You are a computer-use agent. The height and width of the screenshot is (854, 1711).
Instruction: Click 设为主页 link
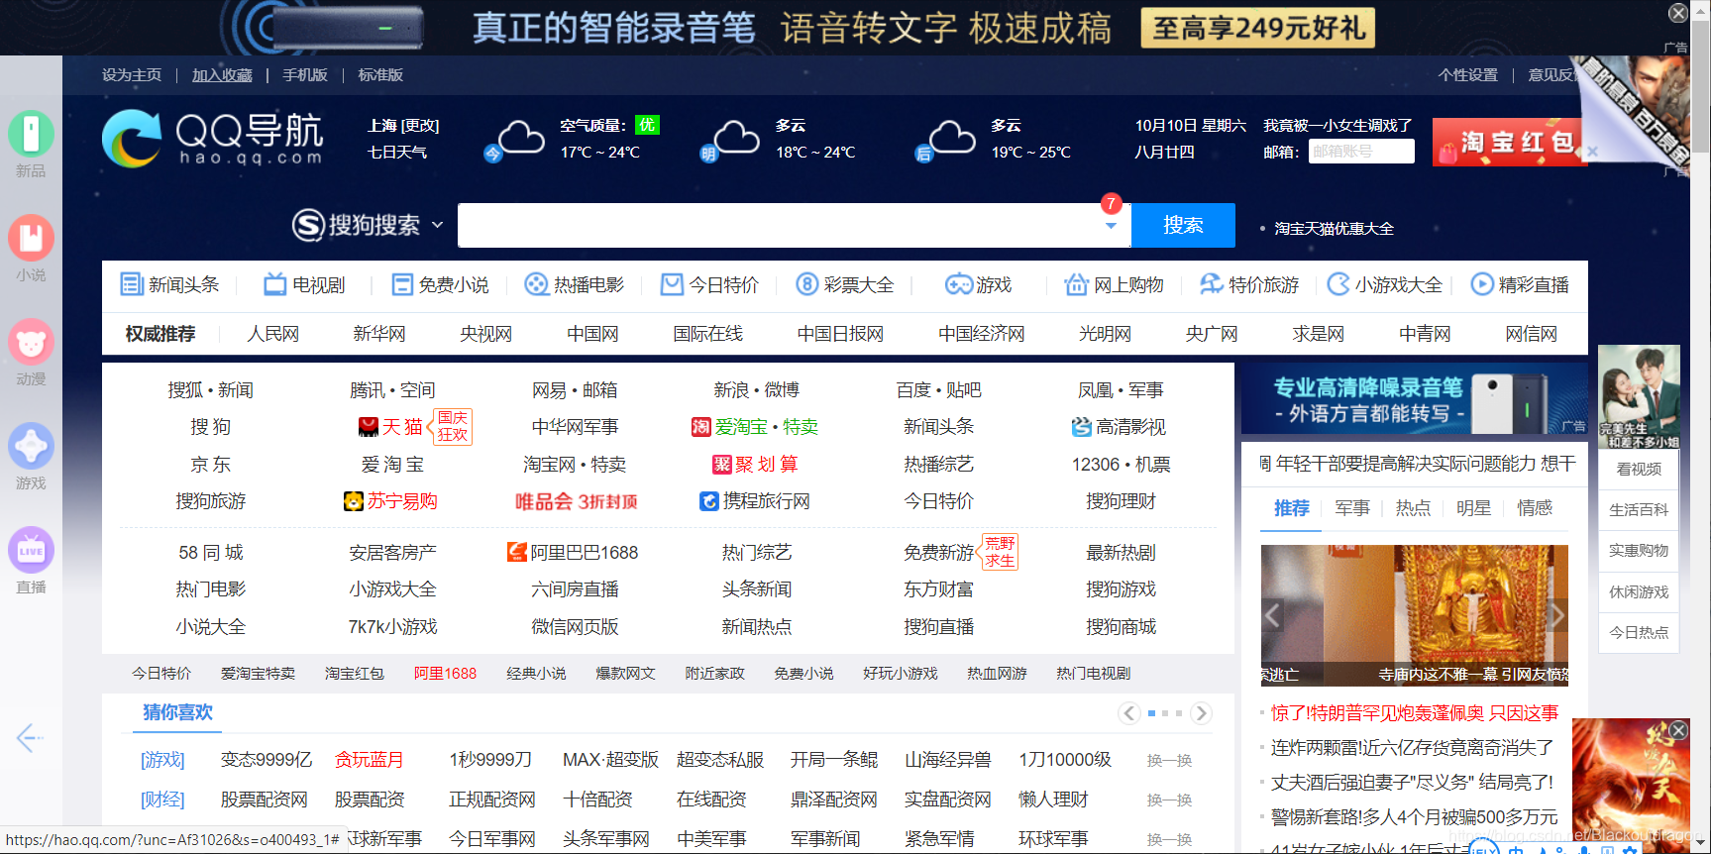click(x=132, y=75)
